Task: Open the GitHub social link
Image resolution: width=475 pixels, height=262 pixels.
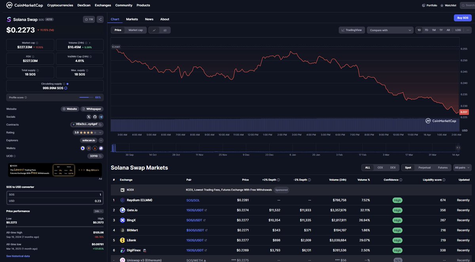Action: tap(95, 117)
